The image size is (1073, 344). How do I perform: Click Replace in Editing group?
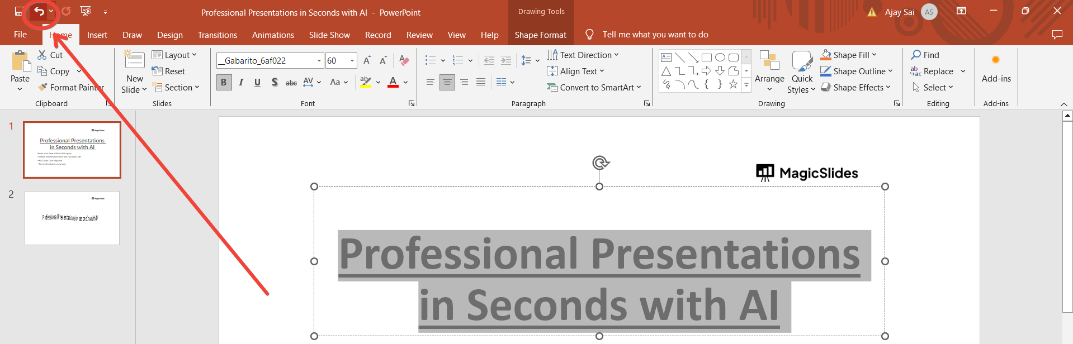coord(932,71)
